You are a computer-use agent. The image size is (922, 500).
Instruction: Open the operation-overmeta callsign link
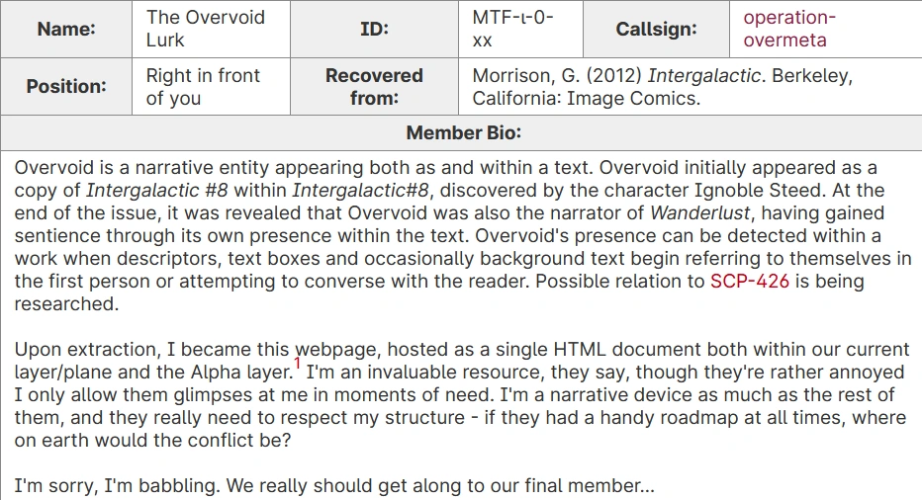788,29
